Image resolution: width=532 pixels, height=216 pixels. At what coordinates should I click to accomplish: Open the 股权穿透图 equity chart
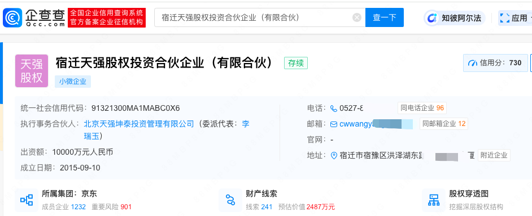coord(469,193)
